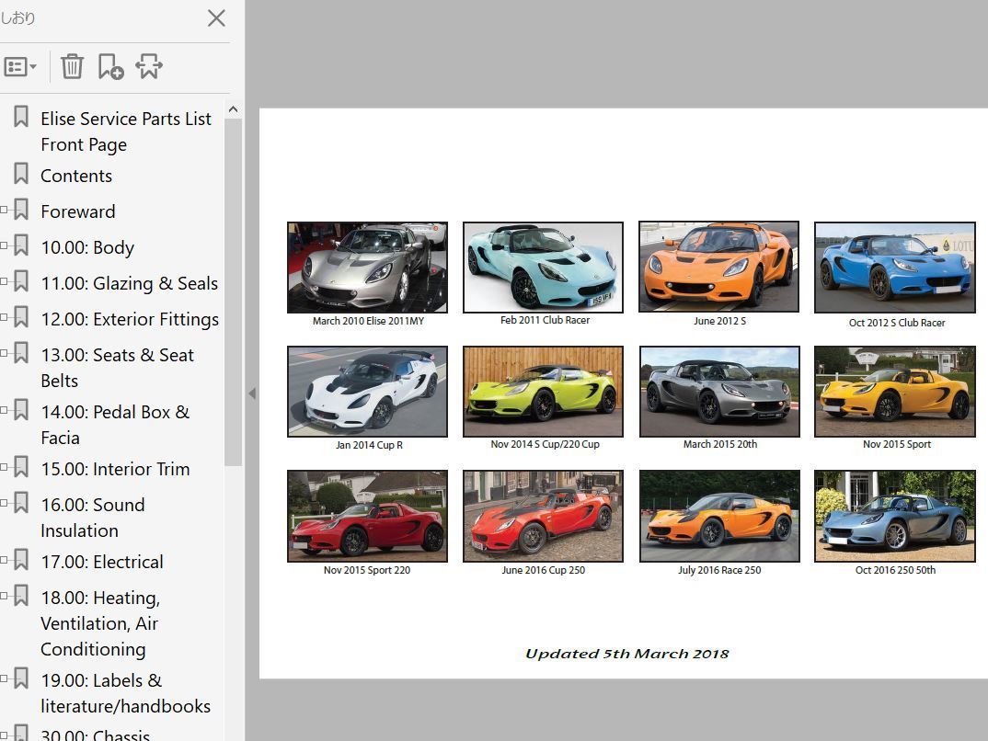Expand the 18.00: Heating, Ventilation node
This screenshot has height=741, width=988.
coord(4,596)
